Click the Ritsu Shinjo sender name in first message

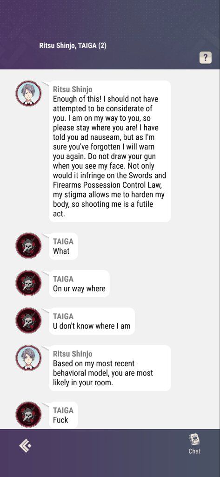[73, 89]
